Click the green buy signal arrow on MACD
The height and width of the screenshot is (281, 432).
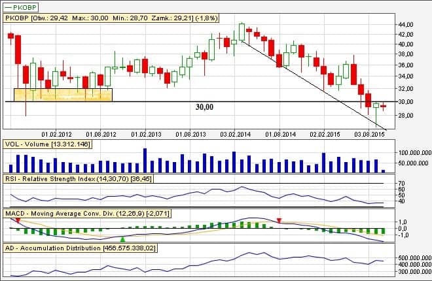pyautogui.click(x=122, y=240)
